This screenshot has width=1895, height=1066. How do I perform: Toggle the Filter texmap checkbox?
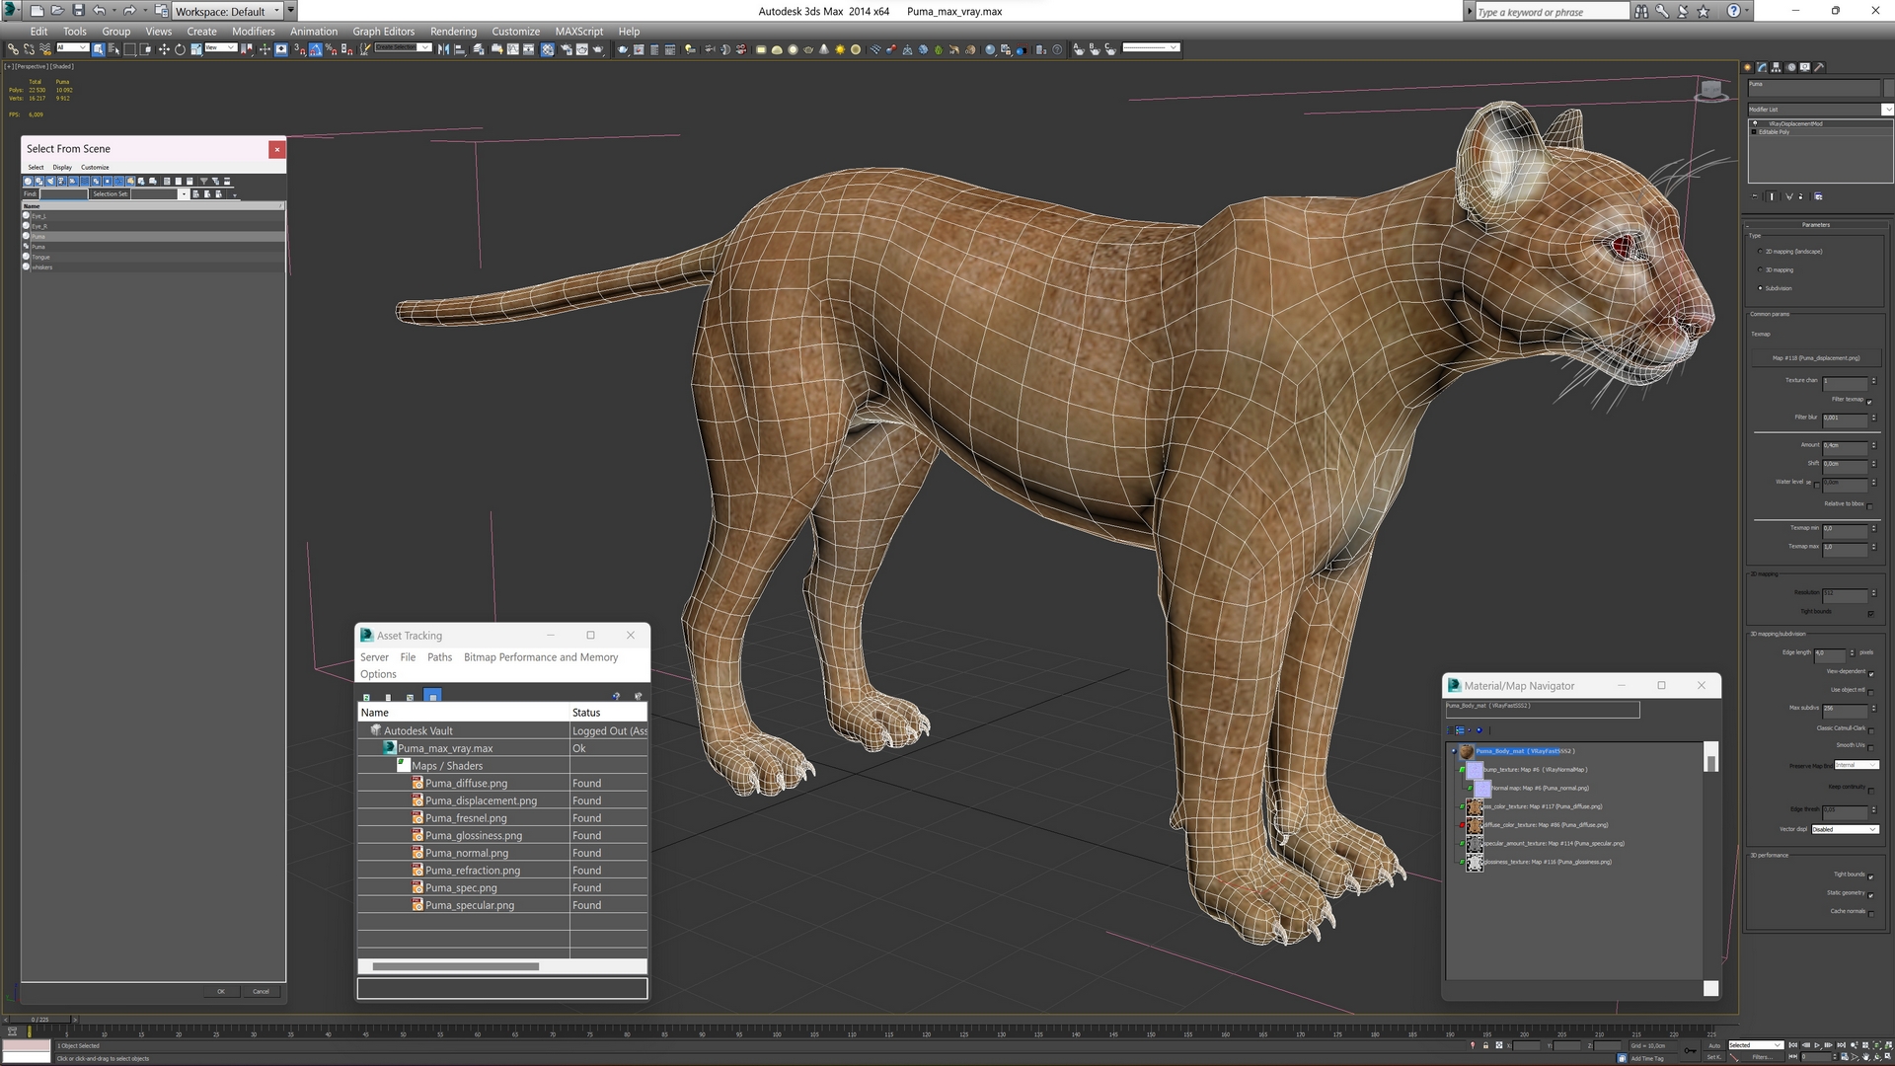(x=1869, y=402)
